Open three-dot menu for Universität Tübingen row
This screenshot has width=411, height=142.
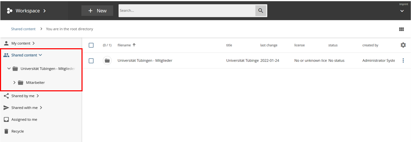(403, 61)
